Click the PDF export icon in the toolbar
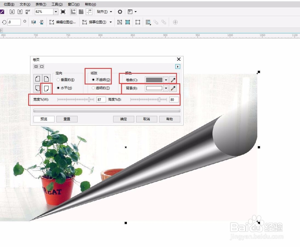Image resolution: width=300 pixels, height=247 pixels. [x=28, y=12]
